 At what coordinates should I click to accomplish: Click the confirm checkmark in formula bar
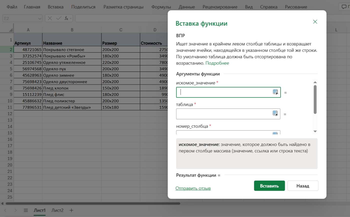(x=58, y=18)
